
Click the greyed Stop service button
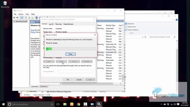(61, 62)
